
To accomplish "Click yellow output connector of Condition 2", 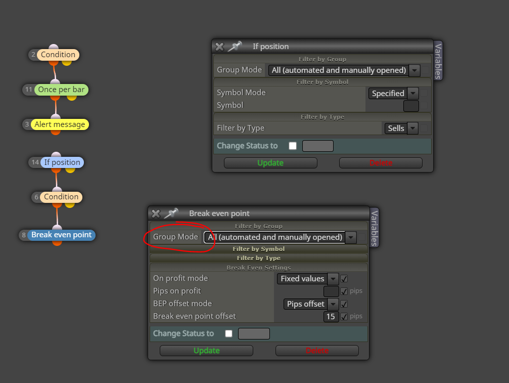I will [x=67, y=62].
